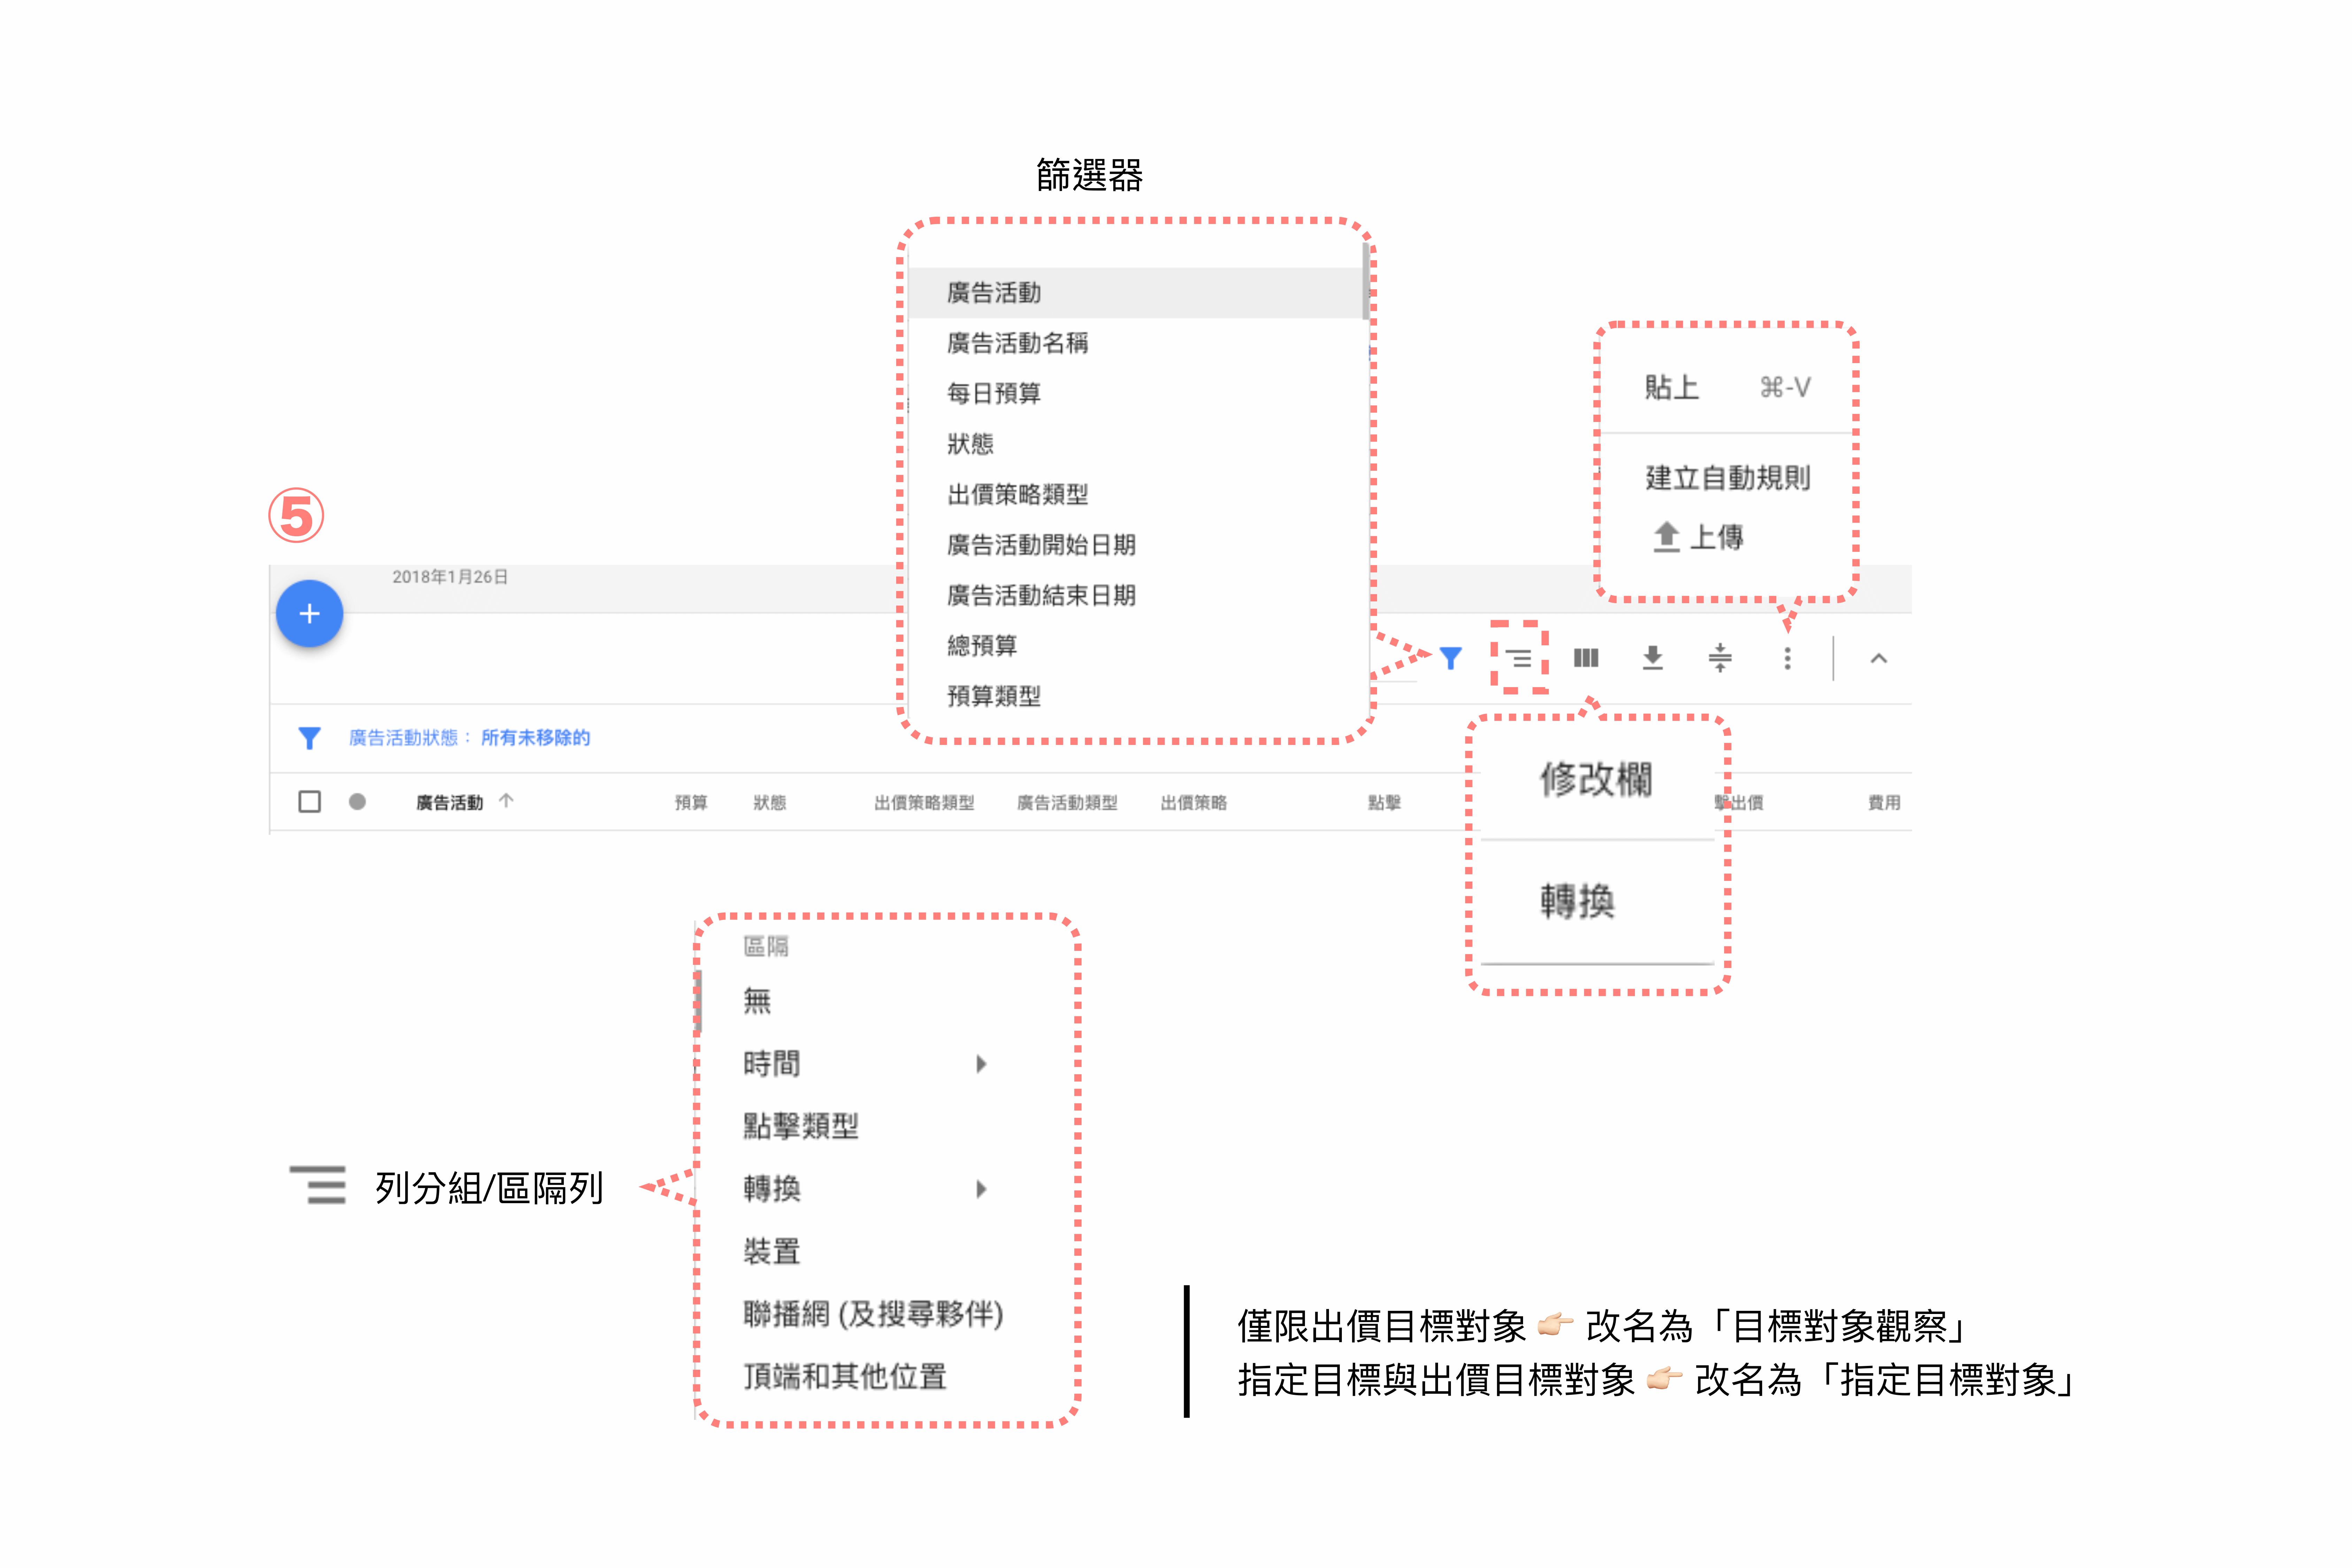The image size is (2352, 1568).
Task: Sort by the 廣告活動 column header
Action: point(450,802)
